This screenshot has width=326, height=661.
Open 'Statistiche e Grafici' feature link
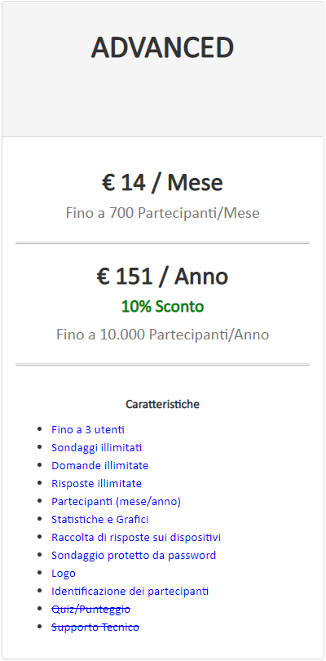[x=99, y=519]
